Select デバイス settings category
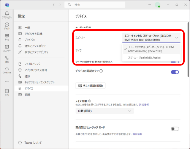Screen dimensions: 190x149 click(x=41, y=88)
